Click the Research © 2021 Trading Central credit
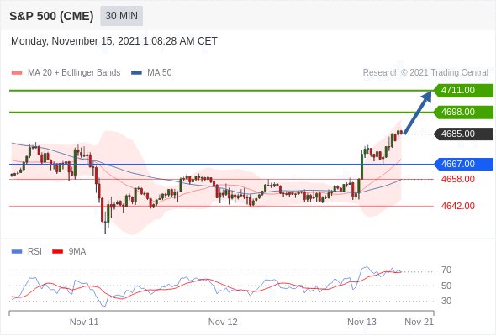Viewport: 496px width, 336px height. (425, 73)
